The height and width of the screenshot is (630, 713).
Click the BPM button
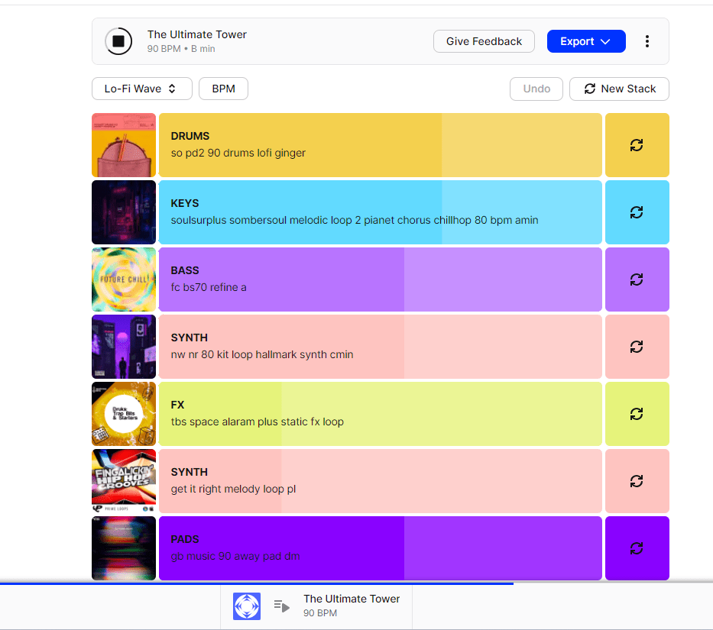[223, 89]
